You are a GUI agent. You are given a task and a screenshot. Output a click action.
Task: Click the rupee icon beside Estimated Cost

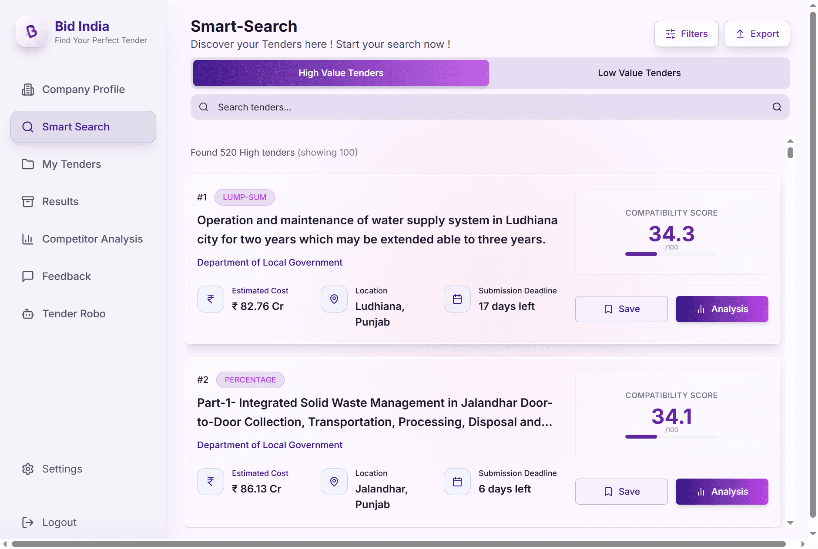coord(210,299)
